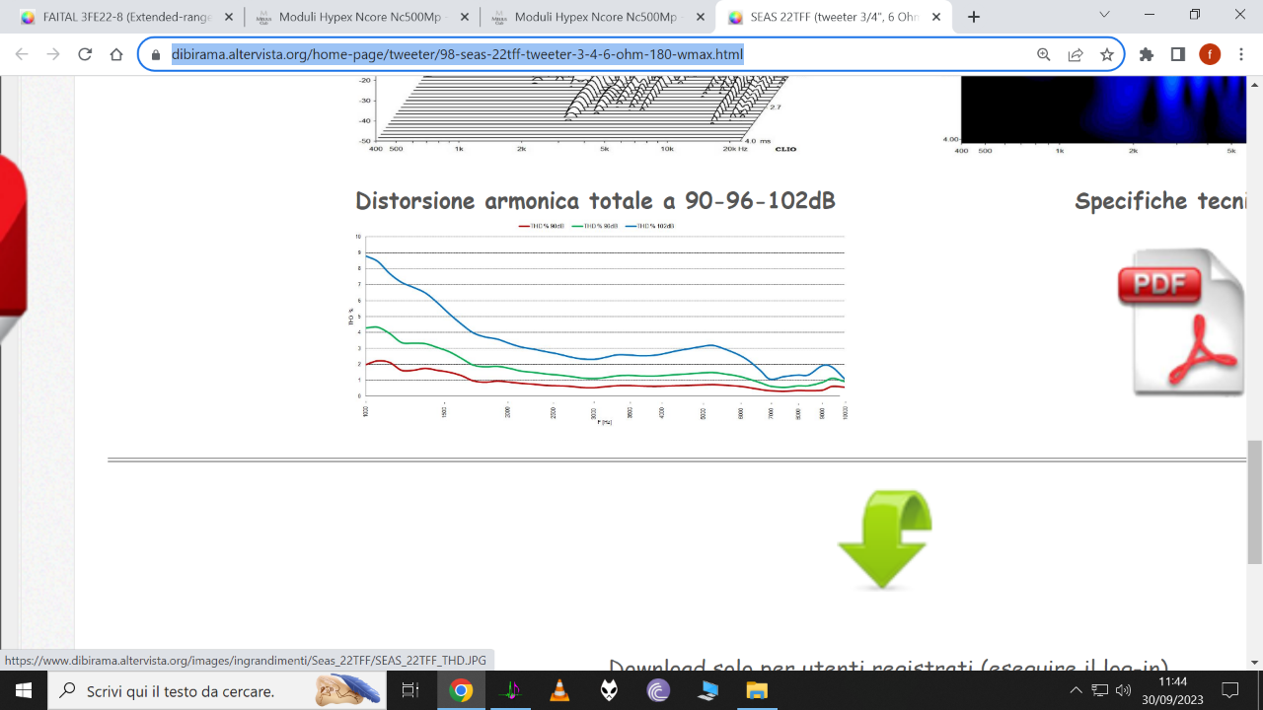This screenshot has height=710, width=1263.
Task: Show hidden system tray icons chevron
Action: coord(1077,690)
